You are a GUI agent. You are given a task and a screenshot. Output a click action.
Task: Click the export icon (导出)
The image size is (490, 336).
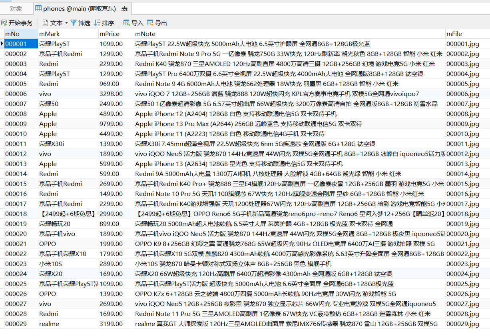click(150, 23)
